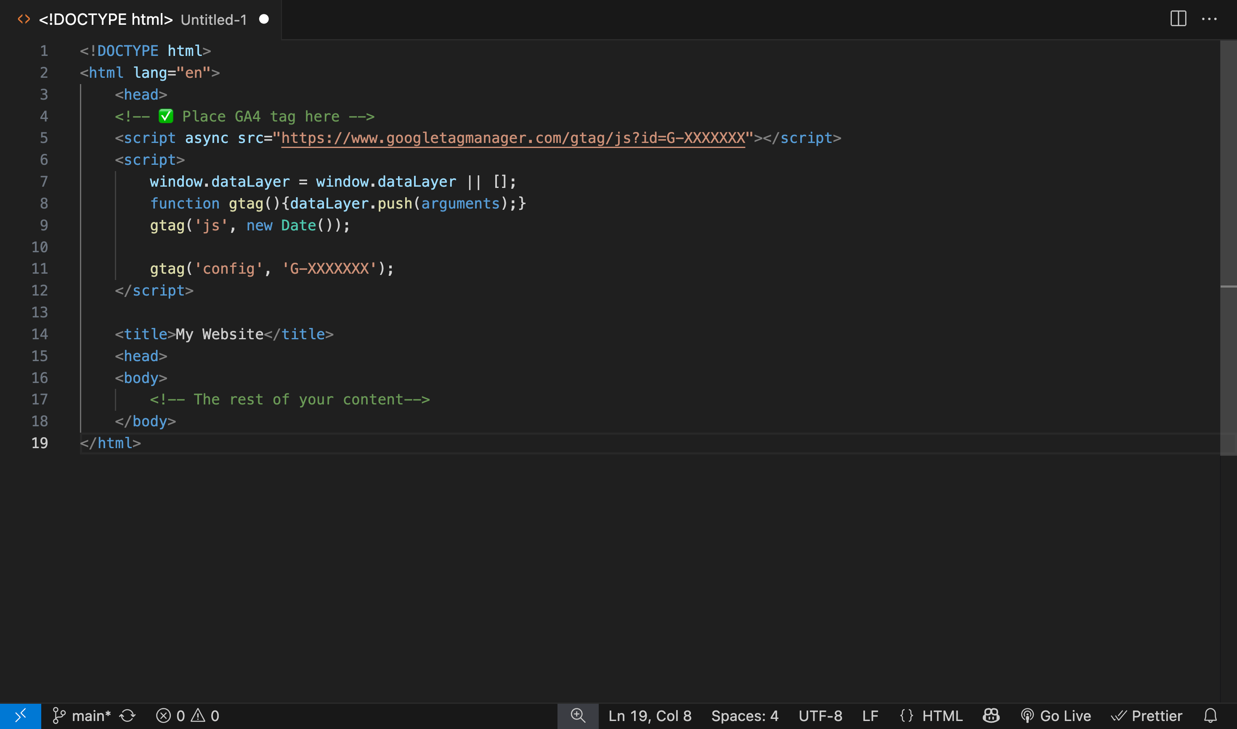The width and height of the screenshot is (1237, 729).
Task: Open Go to Line via Ln 19, Col 8
Action: point(650,716)
